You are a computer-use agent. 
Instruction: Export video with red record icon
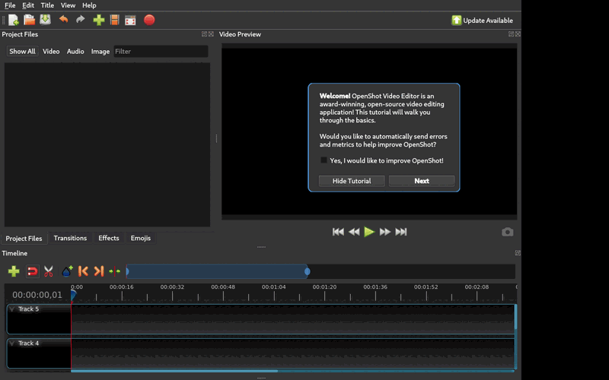[149, 20]
